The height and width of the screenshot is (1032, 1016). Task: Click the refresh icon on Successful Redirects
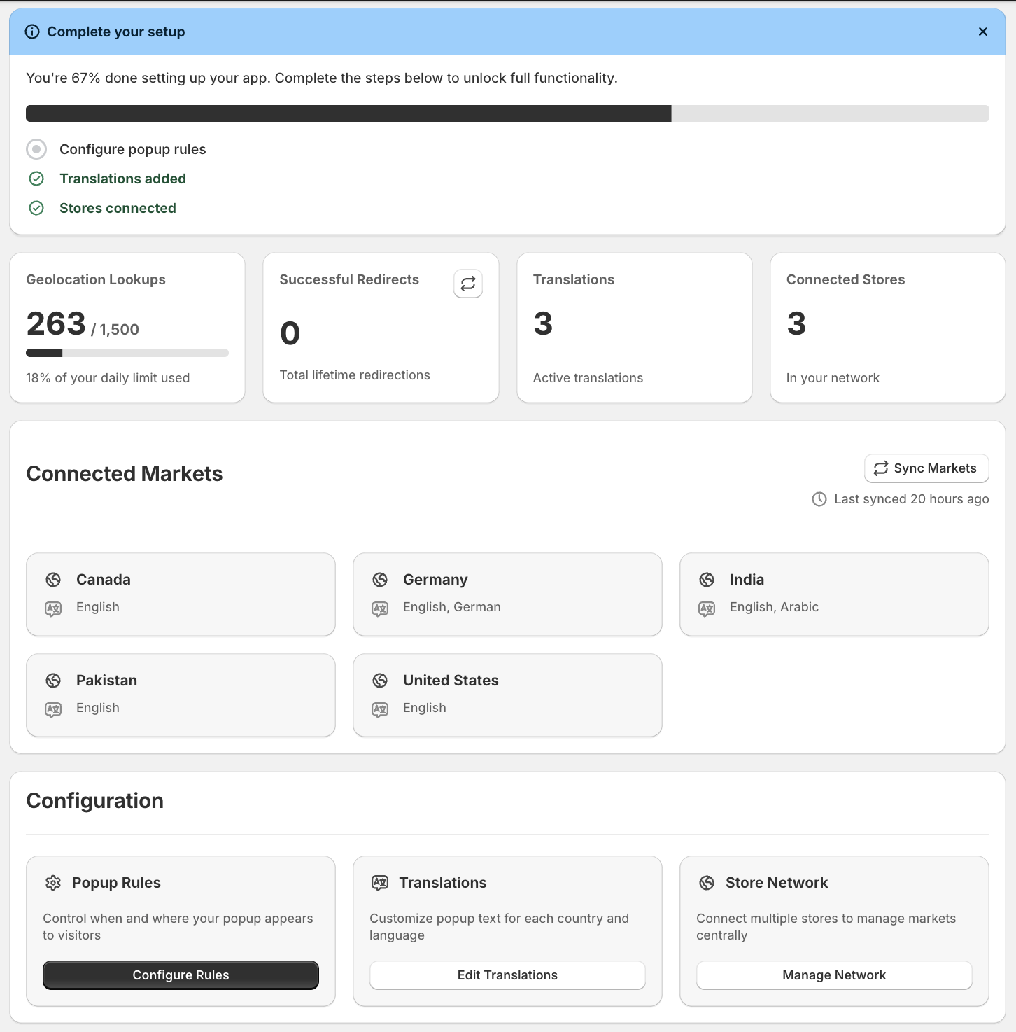467,284
